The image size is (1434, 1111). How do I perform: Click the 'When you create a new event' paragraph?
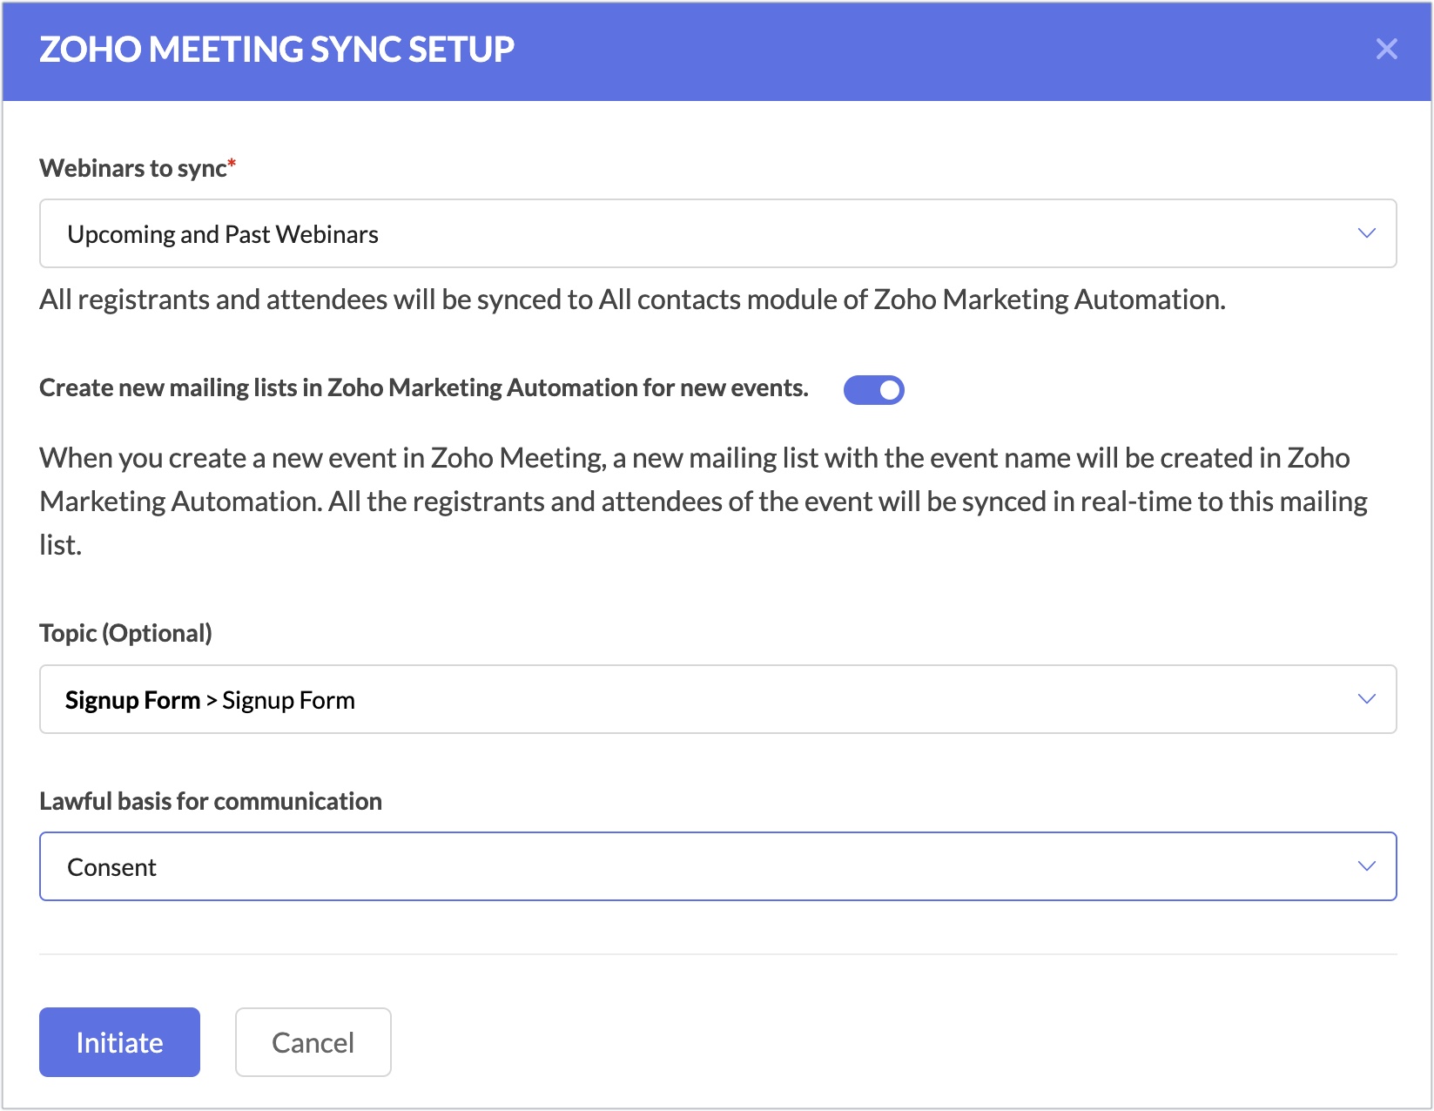[x=704, y=502]
